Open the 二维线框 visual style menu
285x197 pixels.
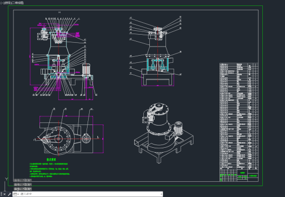point(18,3)
